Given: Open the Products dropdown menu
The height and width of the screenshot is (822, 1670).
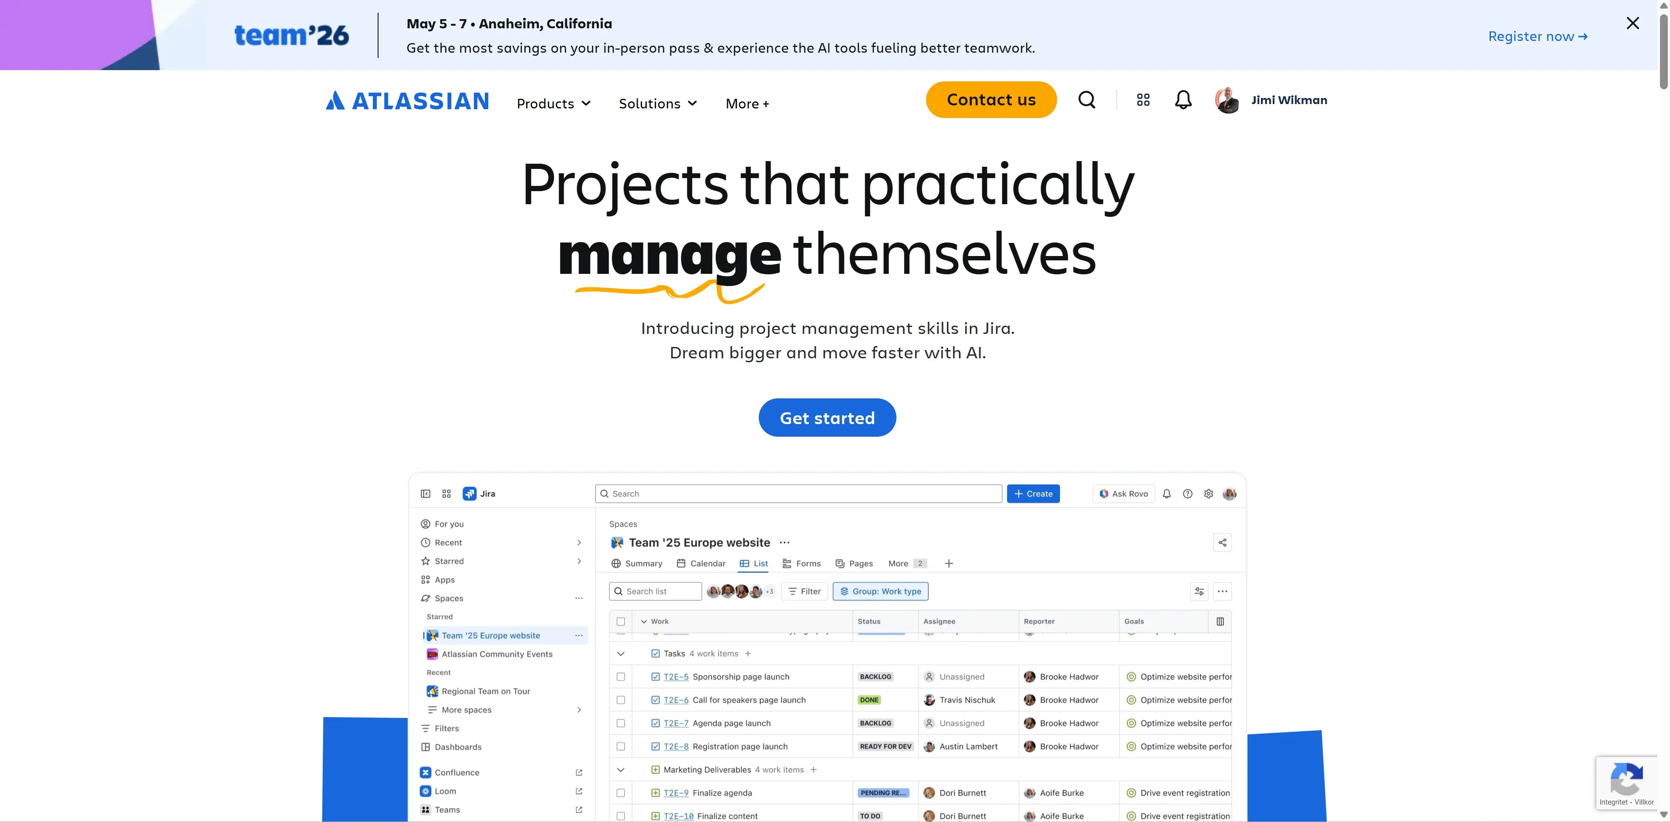Looking at the screenshot, I should (553, 104).
